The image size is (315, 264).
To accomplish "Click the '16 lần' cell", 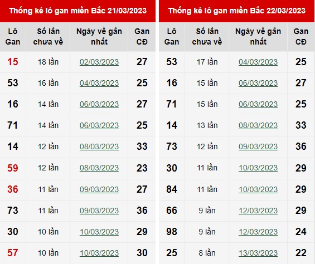I will [x=48, y=83].
